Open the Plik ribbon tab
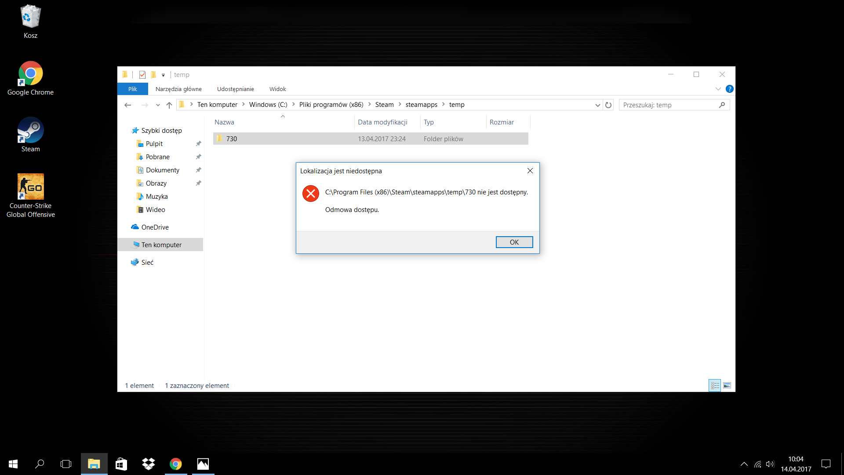 tap(133, 89)
